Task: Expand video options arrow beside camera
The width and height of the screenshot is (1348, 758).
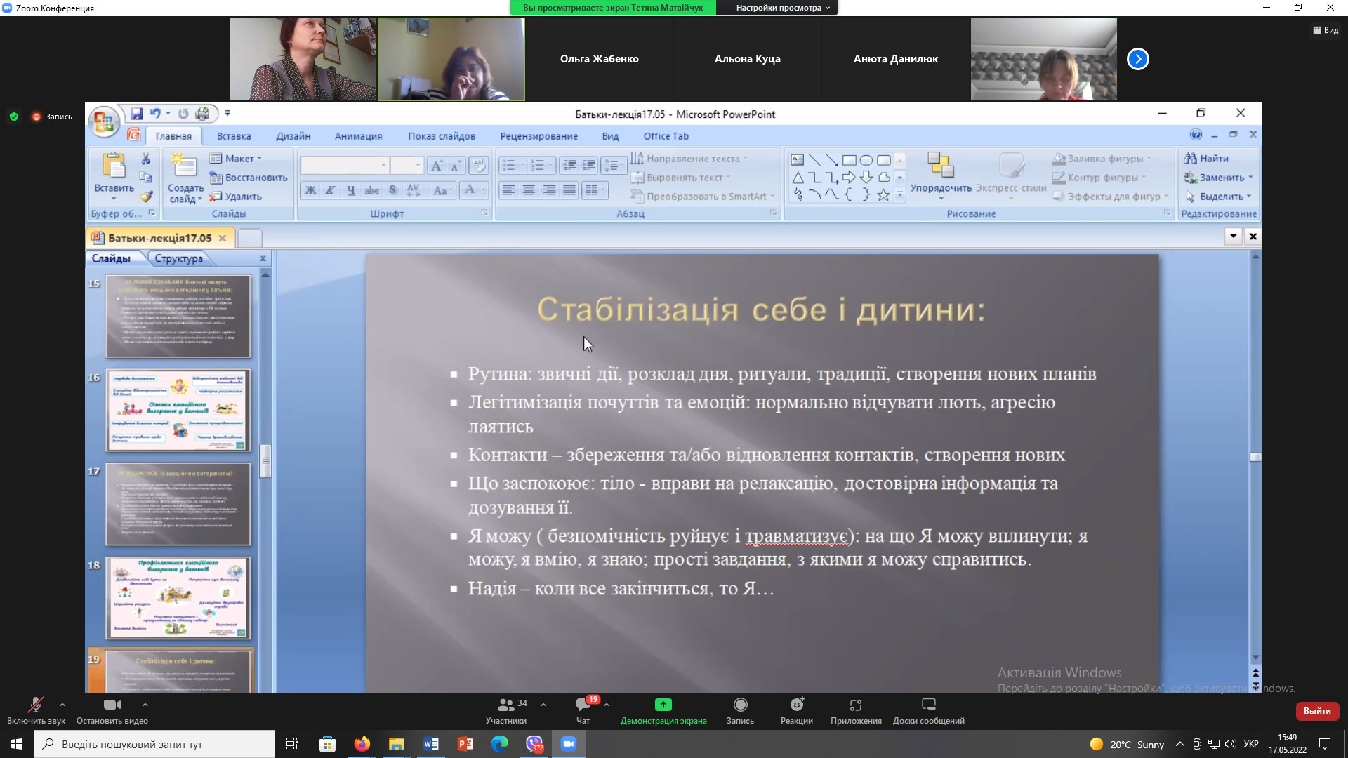Action: [145, 704]
